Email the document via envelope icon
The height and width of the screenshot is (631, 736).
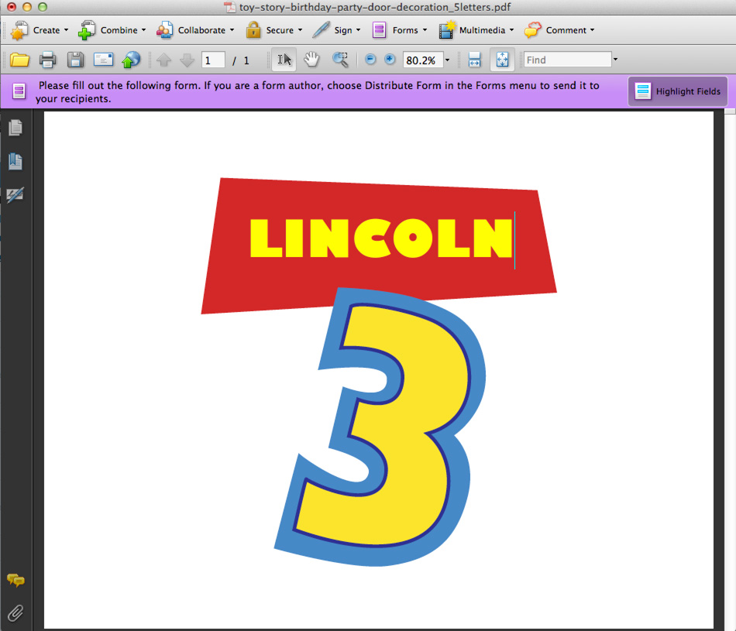(x=103, y=60)
